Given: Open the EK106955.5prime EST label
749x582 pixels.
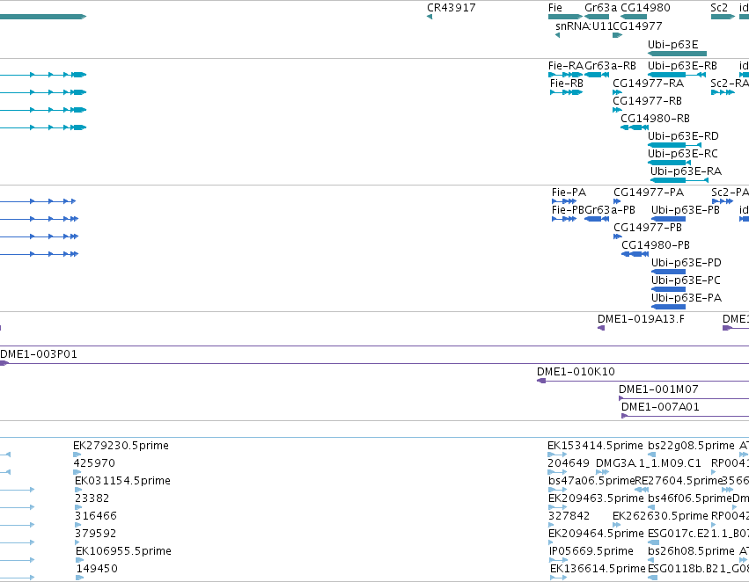Looking at the screenshot, I should (123, 552).
